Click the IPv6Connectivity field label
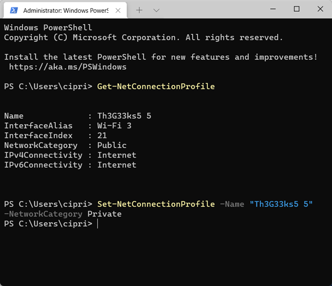The width and height of the screenshot is (332, 286). point(43,165)
